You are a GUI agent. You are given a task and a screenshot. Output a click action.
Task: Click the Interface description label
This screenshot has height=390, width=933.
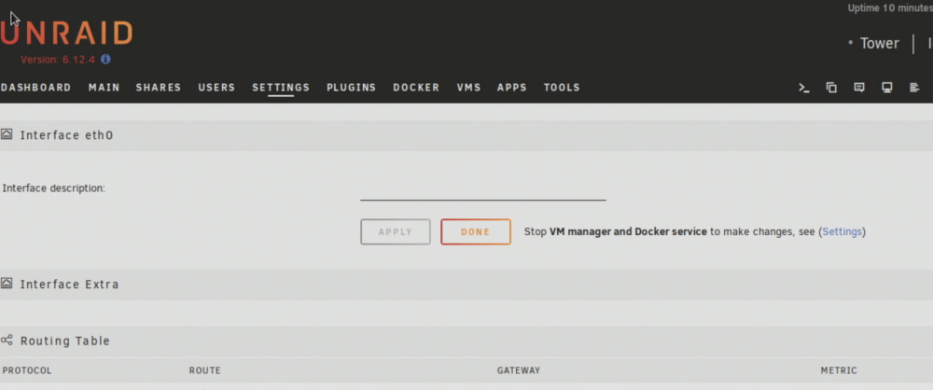(53, 188)
